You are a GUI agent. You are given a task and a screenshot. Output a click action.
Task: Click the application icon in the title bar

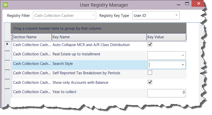(5, 5)
